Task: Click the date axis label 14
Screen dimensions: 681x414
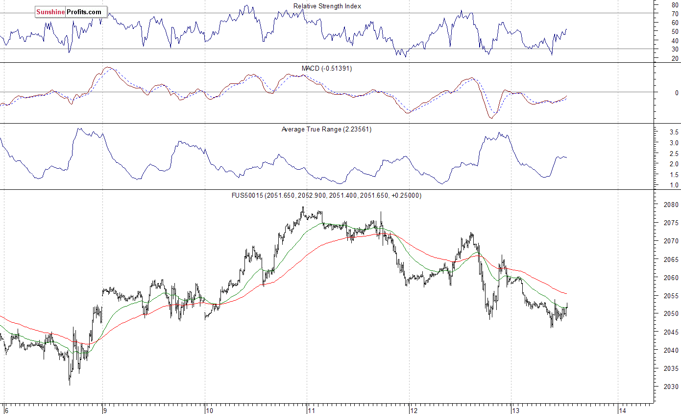Action: click(x=622, y=410)
